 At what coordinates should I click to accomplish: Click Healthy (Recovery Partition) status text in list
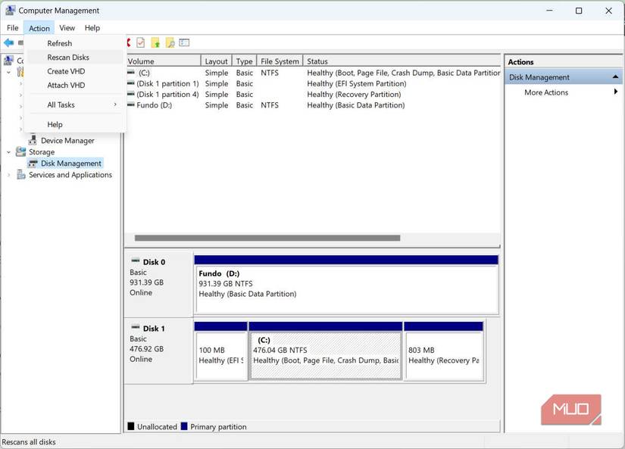pyautogui.click(x=354, y=95)
